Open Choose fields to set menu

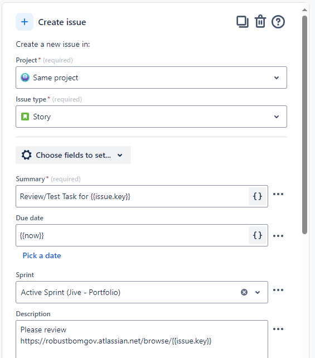[73, 155]
